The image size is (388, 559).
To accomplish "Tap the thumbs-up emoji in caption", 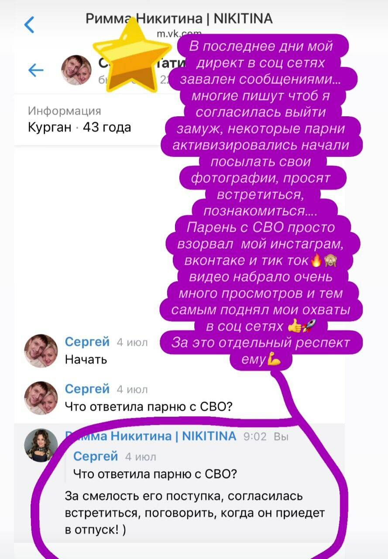I will click(x=295, y=326).
